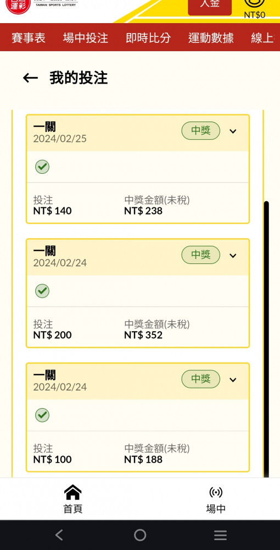Click 中獎 badge on the 2024/02/25 bet
The height and width of the screenshot is (550, 280).
coord(200,131)
